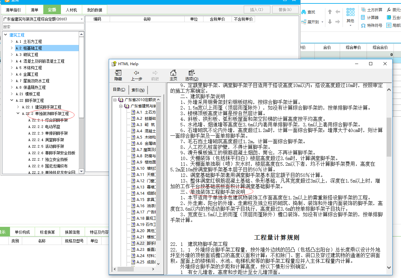Click the A.17 广告 help topic icon
This screenshot has width=401, height=278.
(133, 212)
